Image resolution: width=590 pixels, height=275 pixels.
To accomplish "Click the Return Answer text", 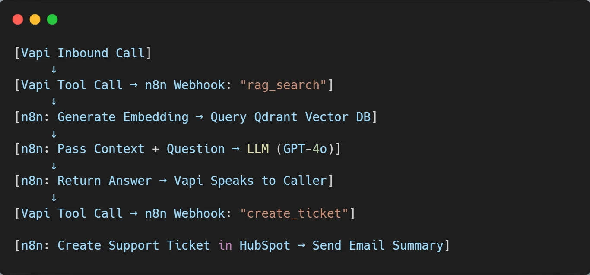I will click(105, 181).
